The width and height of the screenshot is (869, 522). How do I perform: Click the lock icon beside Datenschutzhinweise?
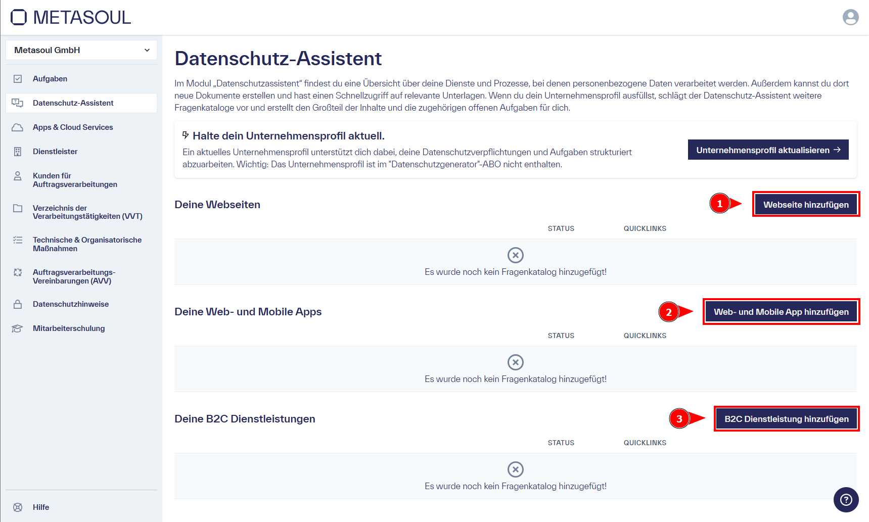[18, 304]
